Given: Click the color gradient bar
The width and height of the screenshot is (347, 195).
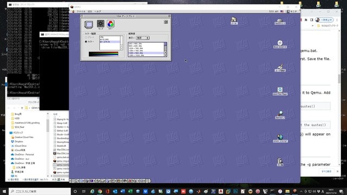Looking at the screenshot, I should point(104,54).
